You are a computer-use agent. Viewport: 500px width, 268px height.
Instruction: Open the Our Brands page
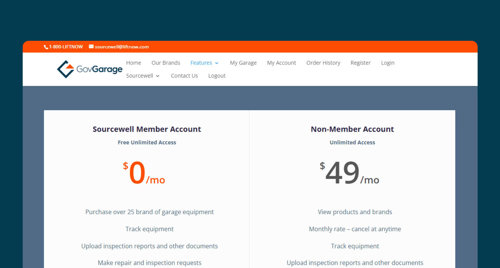(x=166, y=63)
